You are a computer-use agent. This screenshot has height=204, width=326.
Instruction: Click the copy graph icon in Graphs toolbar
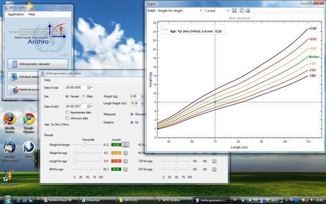241,10
